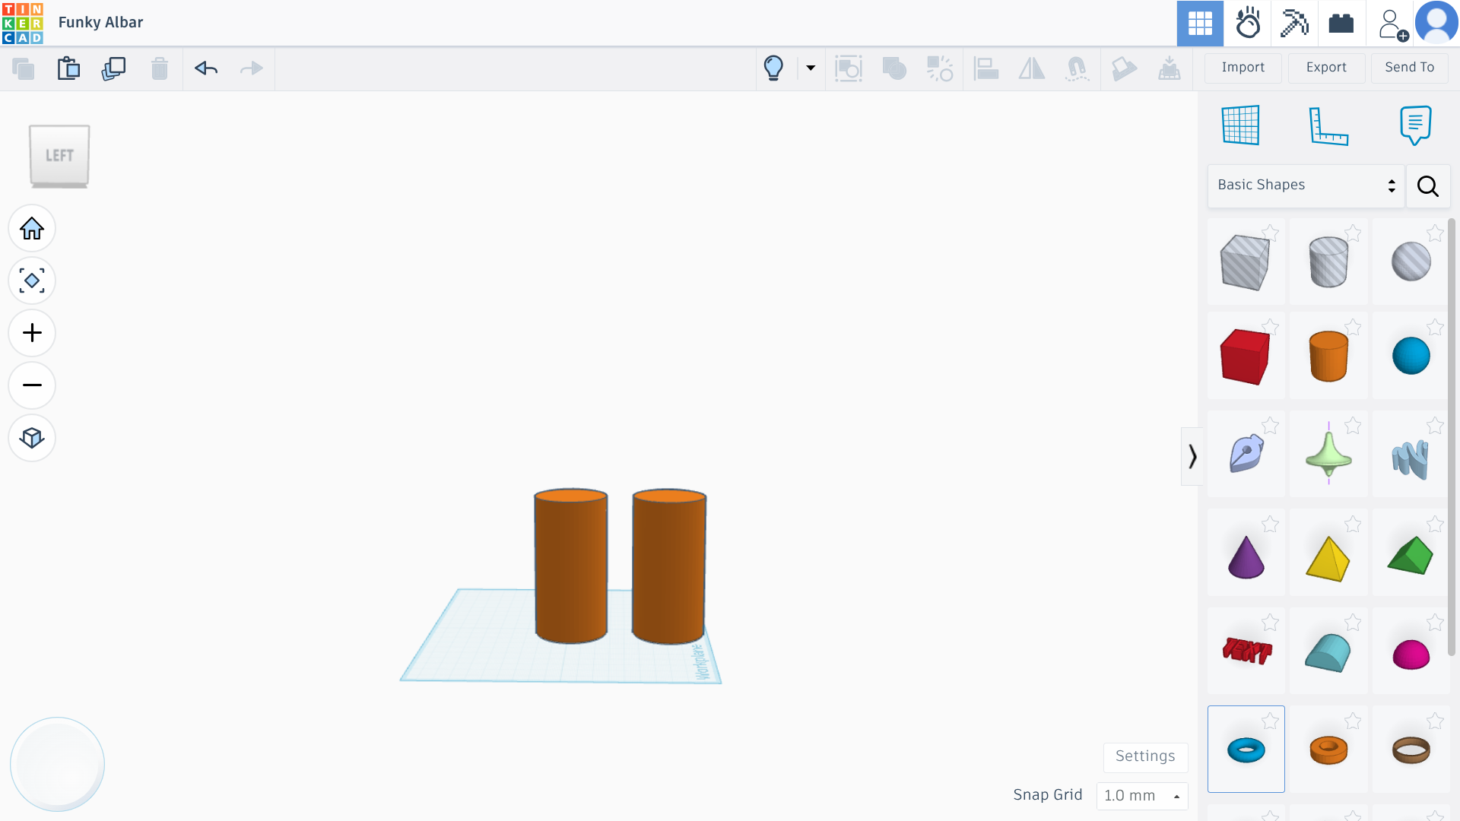Viewport: 1460px width, 821px height.
Task: Click the Duplicate and repeat icon
Action: click(x=113, y=68)
